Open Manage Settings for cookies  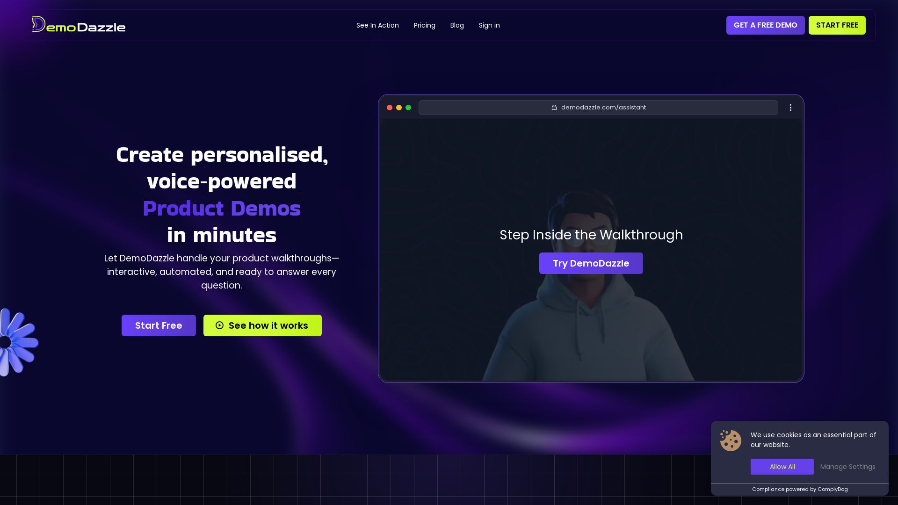coord(847,467)
